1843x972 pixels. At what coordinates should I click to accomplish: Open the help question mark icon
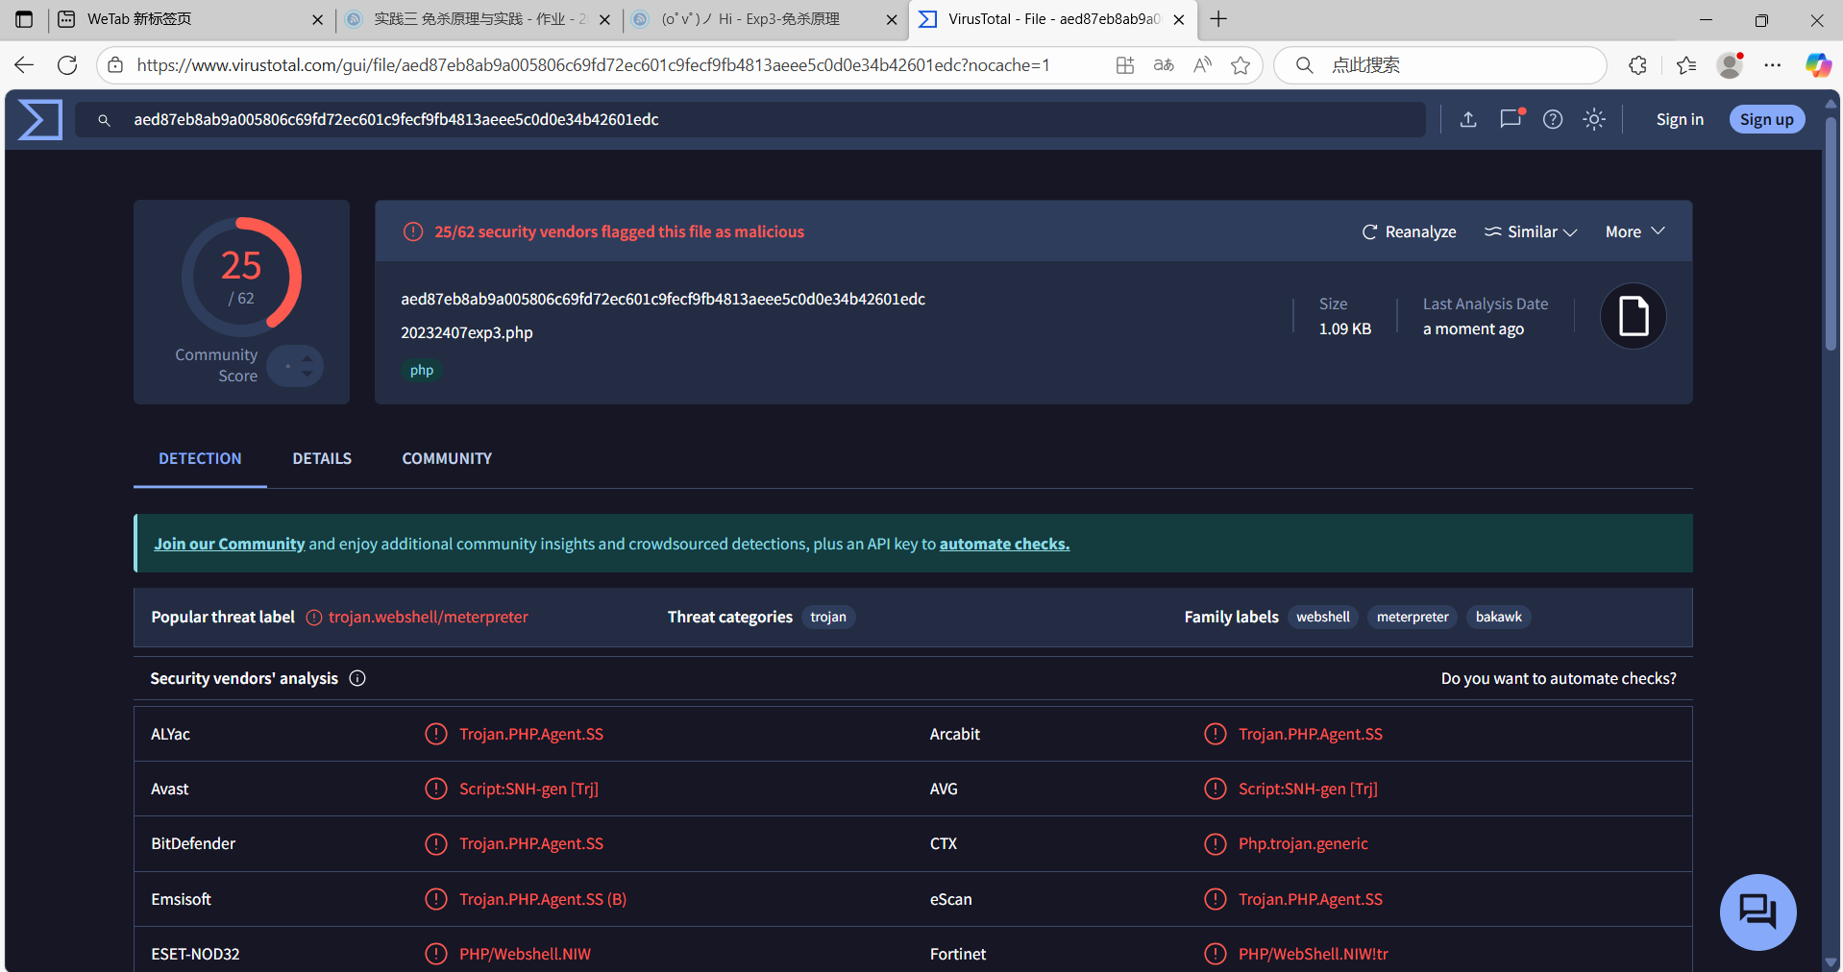[x=1553, y=119]
